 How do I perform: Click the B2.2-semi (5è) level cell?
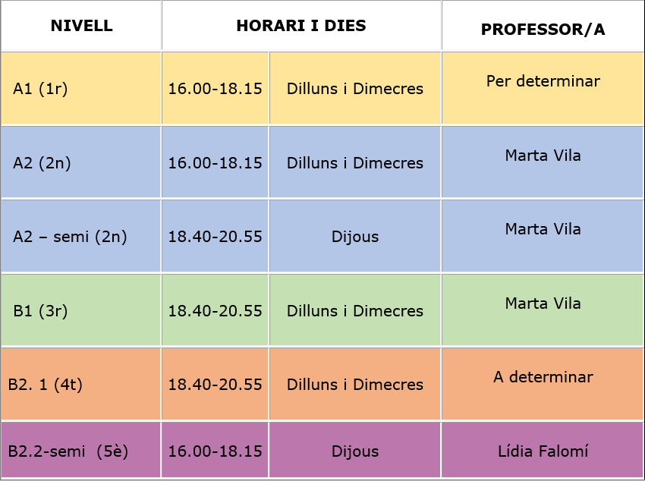(x=81, y=450)
